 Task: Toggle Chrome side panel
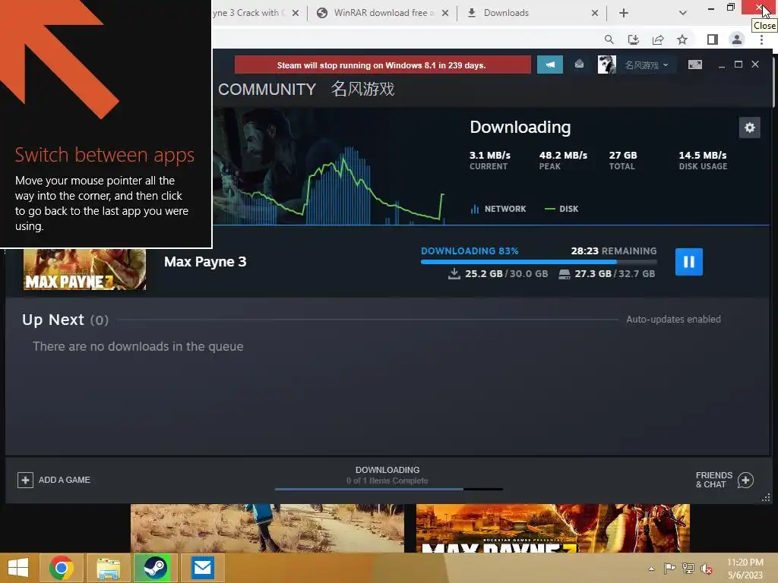[712, 39]
